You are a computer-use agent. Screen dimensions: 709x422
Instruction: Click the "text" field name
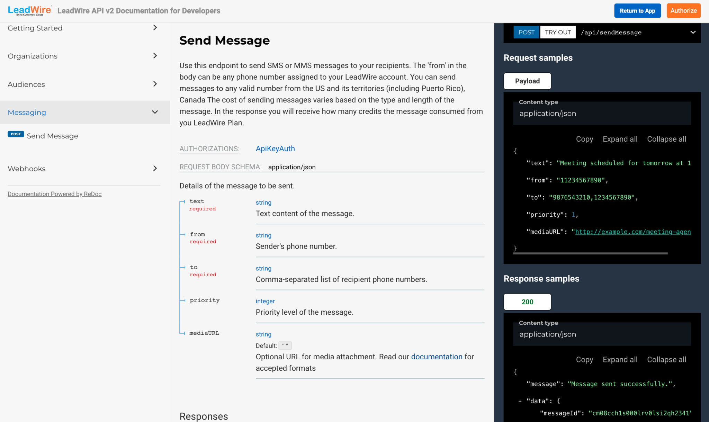pos(197,201)
